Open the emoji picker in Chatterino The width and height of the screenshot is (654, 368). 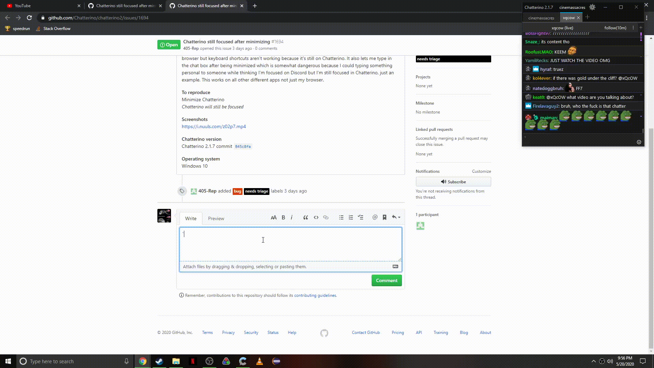point(639,142)
